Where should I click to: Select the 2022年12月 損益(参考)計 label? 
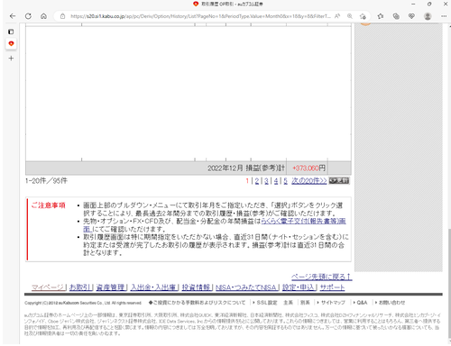click(x=246, y=168)
